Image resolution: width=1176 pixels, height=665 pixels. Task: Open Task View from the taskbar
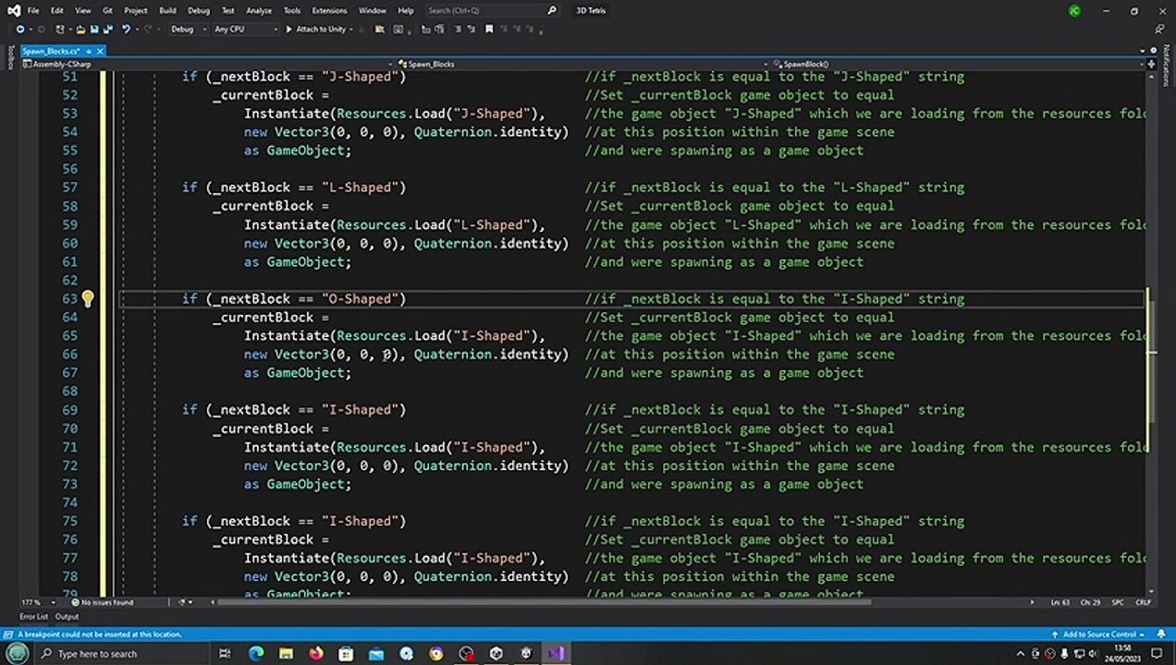pos(225,653)
